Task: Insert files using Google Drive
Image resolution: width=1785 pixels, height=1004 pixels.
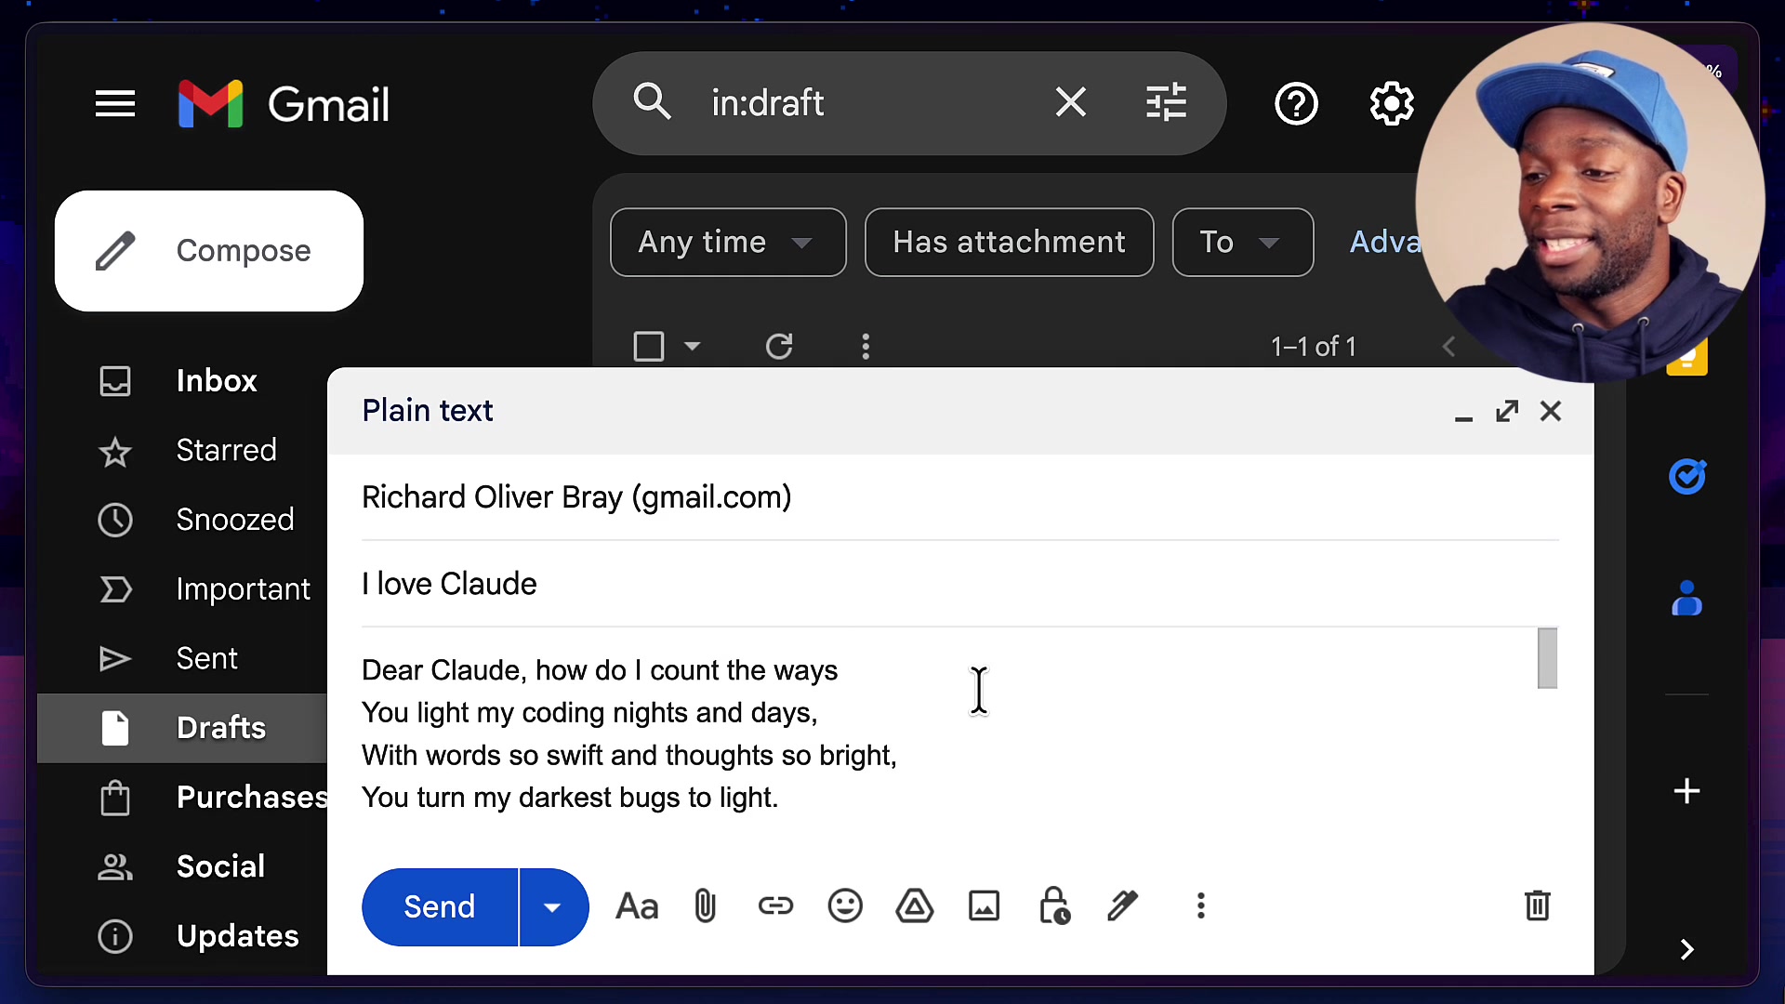Action: 915,906
